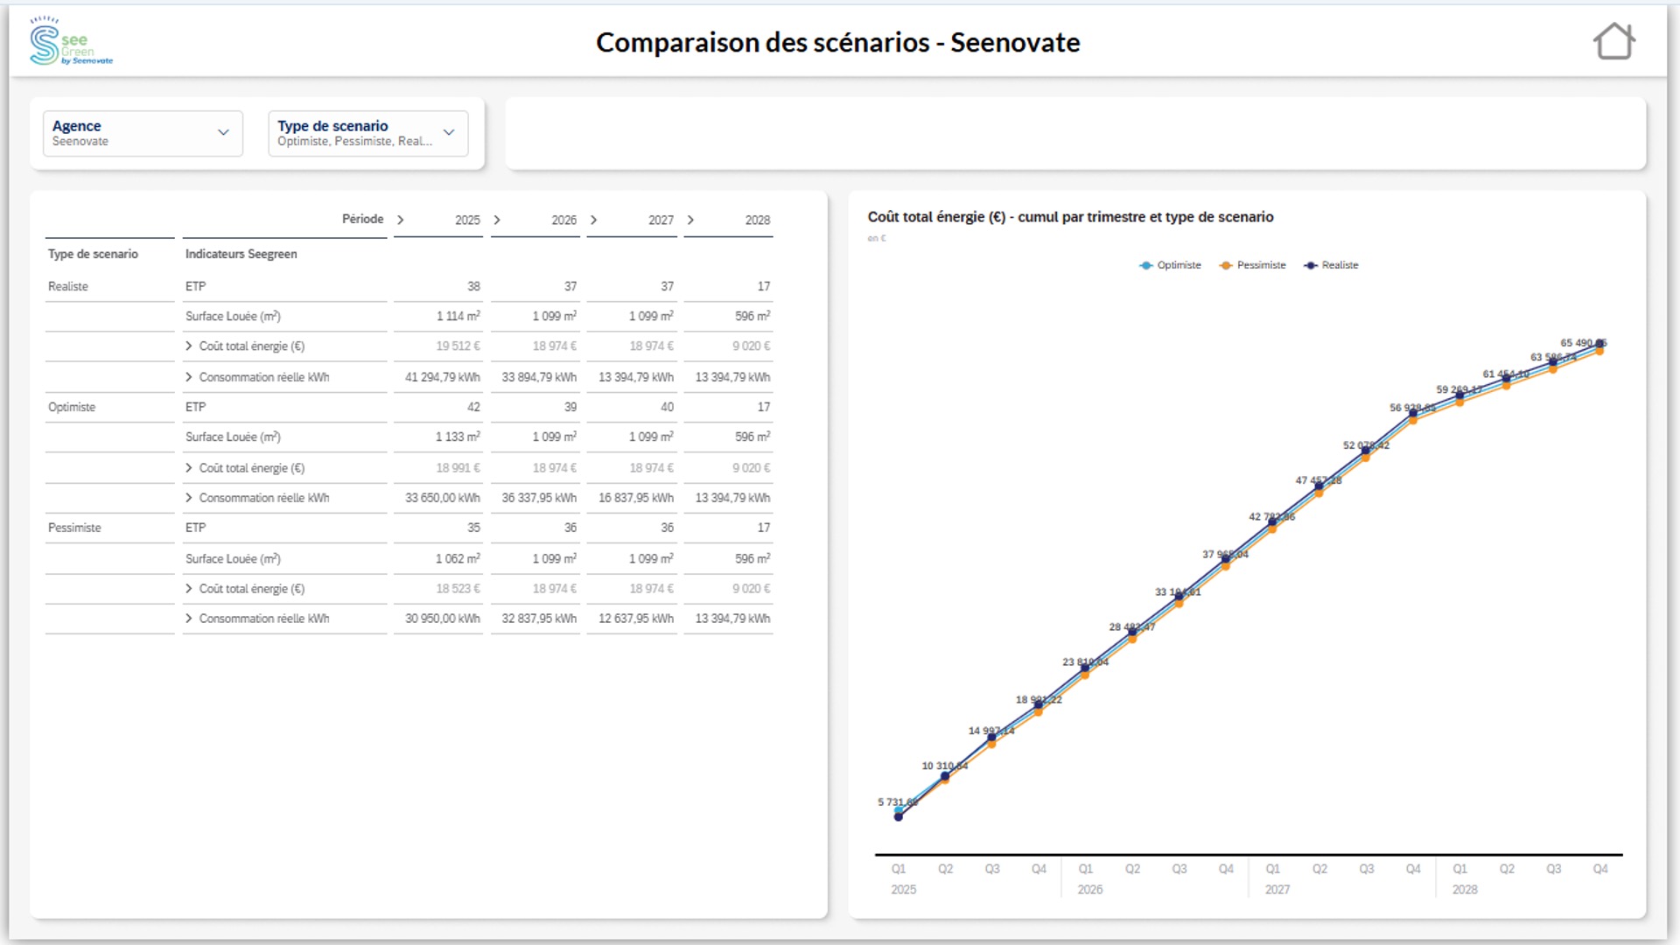Open the Agence dropdown

143,133
